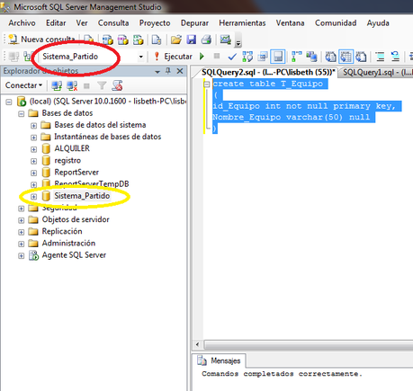Select Sistema_Partido database in tree
This screenshot has height=391, width=413.
click(82, 196)
